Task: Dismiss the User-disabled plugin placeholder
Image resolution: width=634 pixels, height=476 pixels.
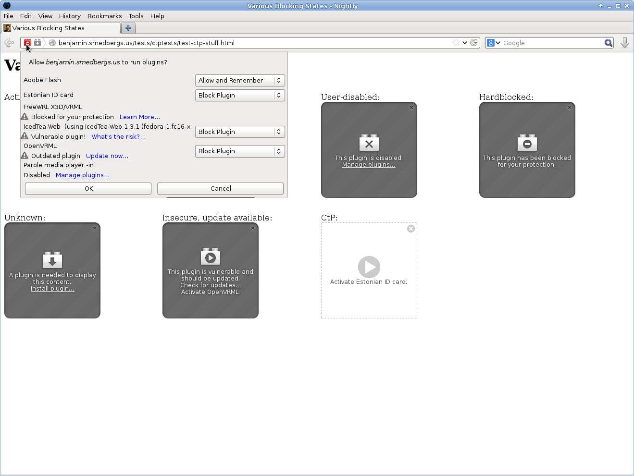Action: pyautogui.click(x=411, y=108)
